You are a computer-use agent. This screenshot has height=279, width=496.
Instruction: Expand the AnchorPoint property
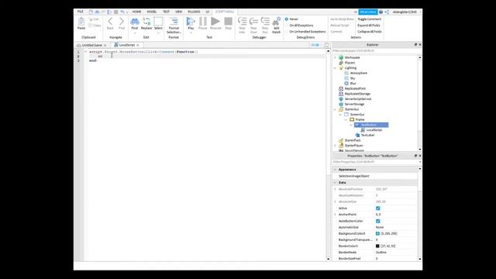click(x=335, y=215)
